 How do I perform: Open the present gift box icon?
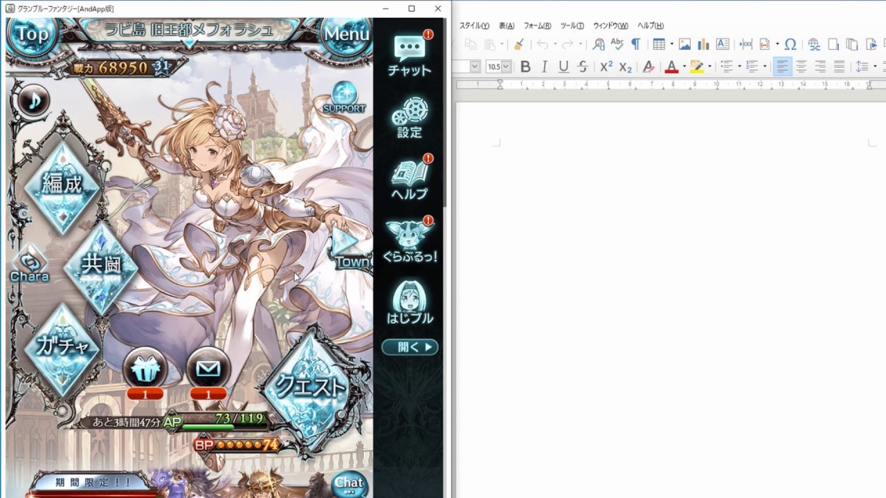point(145,369)
